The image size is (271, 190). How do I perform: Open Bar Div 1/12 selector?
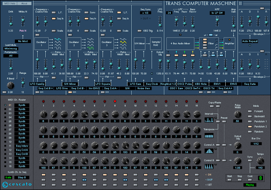pos(256,144)
